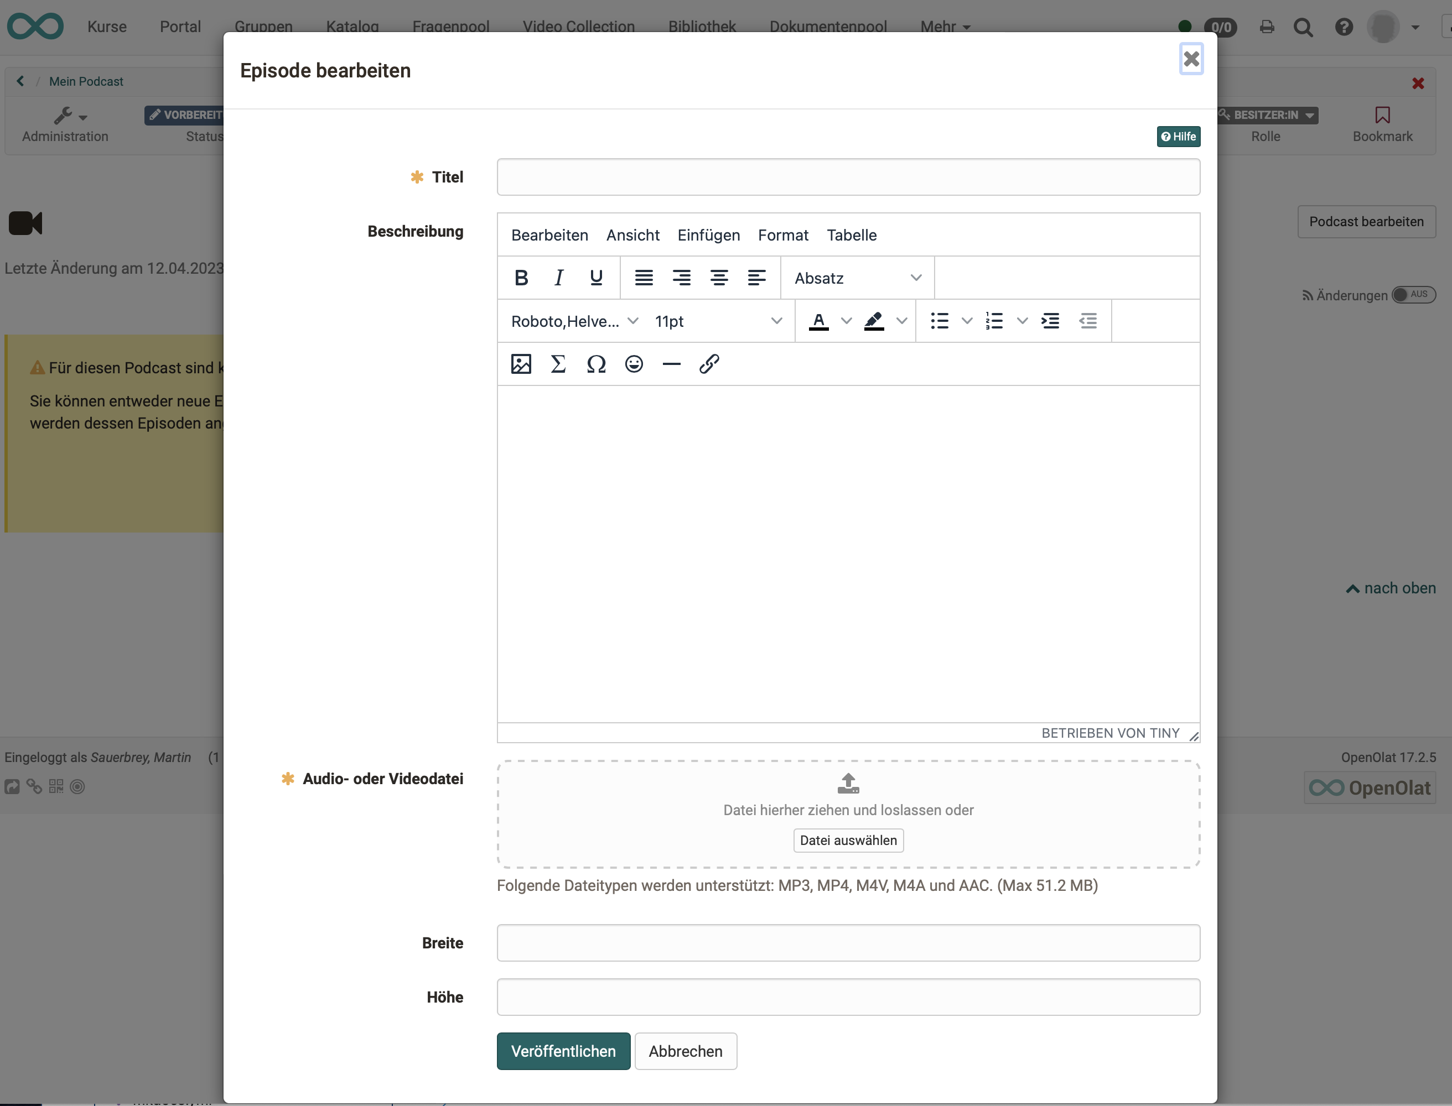Focus the Breite input field
The width and height of the screenshot is (1452, 1106).
pos(848,943)
